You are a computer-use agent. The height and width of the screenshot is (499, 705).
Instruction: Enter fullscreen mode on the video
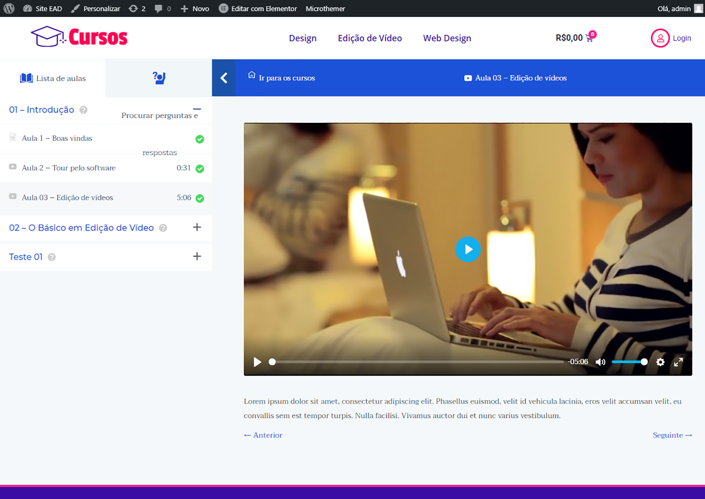click(x=679, y=362)
